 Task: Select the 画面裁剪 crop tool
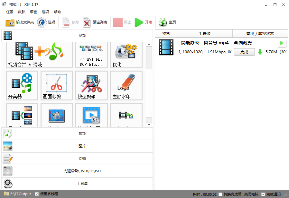pyautogui.click(x=57, y=86)
